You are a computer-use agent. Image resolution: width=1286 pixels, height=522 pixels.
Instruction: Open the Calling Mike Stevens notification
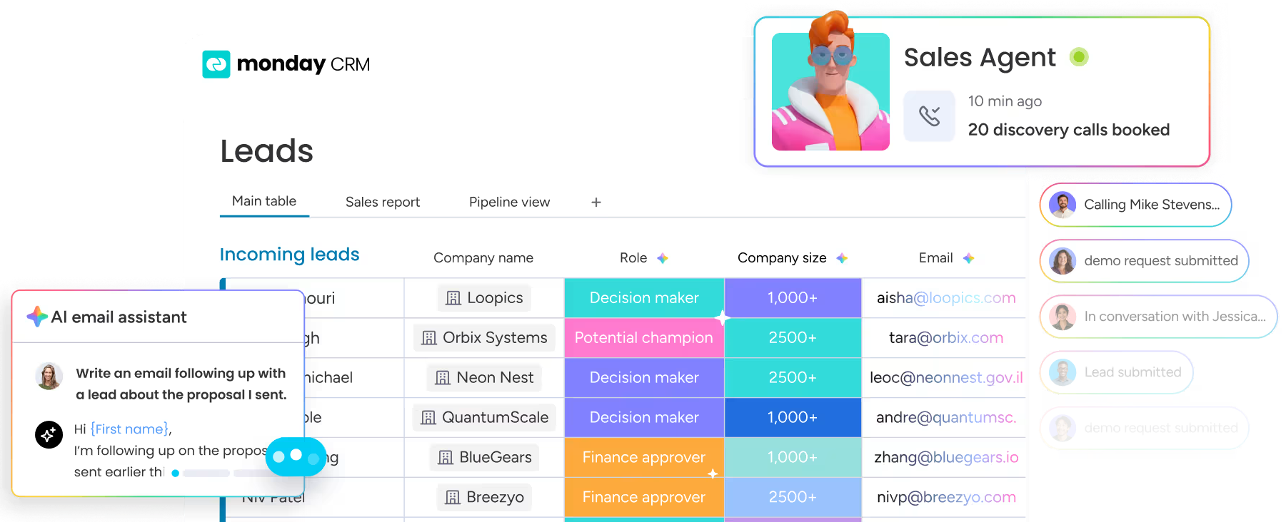(1135, 205)
